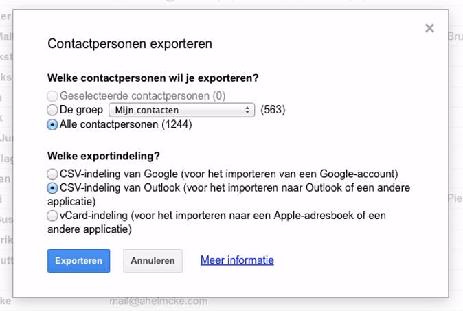Choose the CSV-indeling van Google radio circle
Viewport: 463px width, 311px height.
point(52,174)
